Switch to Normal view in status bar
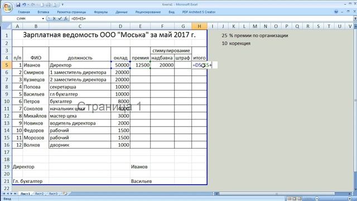Image resolution: width=357 pixels, height=201 pixels. pos(289,199)
